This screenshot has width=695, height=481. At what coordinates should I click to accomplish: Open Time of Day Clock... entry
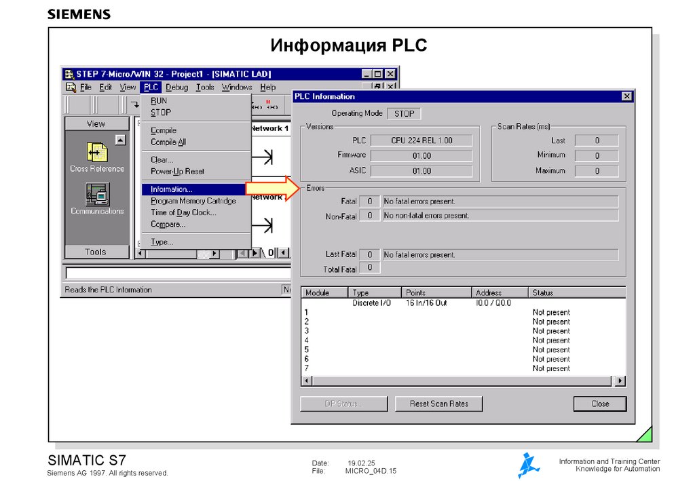195,212
